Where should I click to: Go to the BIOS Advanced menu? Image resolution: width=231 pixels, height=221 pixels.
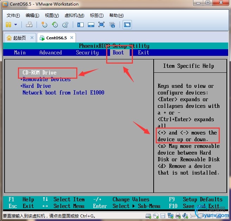51,53
